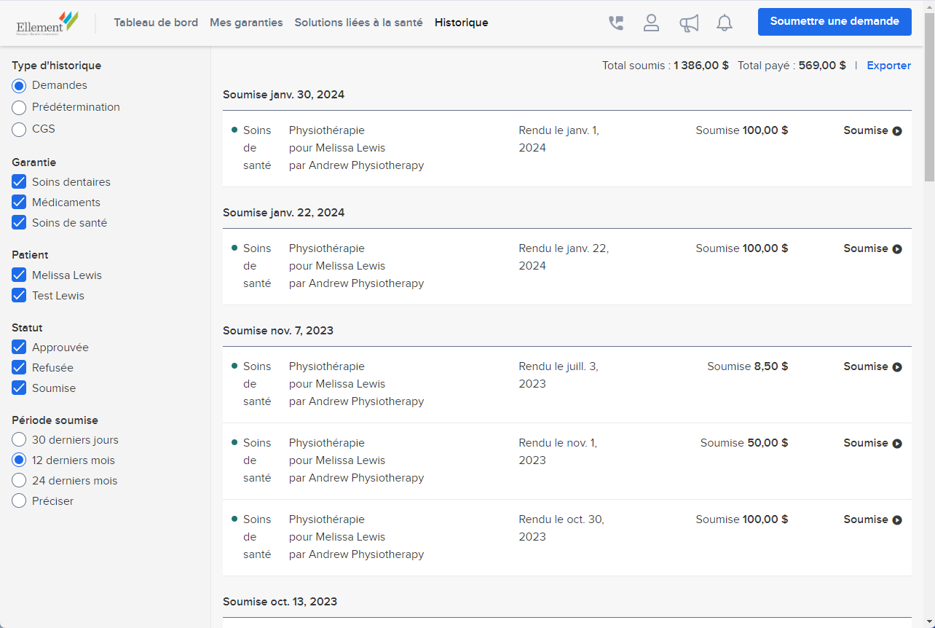935x628 pixels.
Task: Select the CGS radio button
Action: coord(19,130)
